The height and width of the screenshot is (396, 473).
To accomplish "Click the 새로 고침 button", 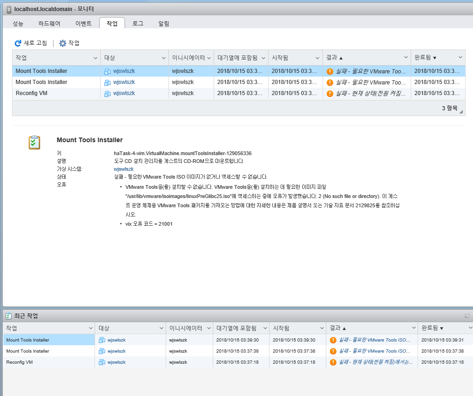I will pos(31,43).
